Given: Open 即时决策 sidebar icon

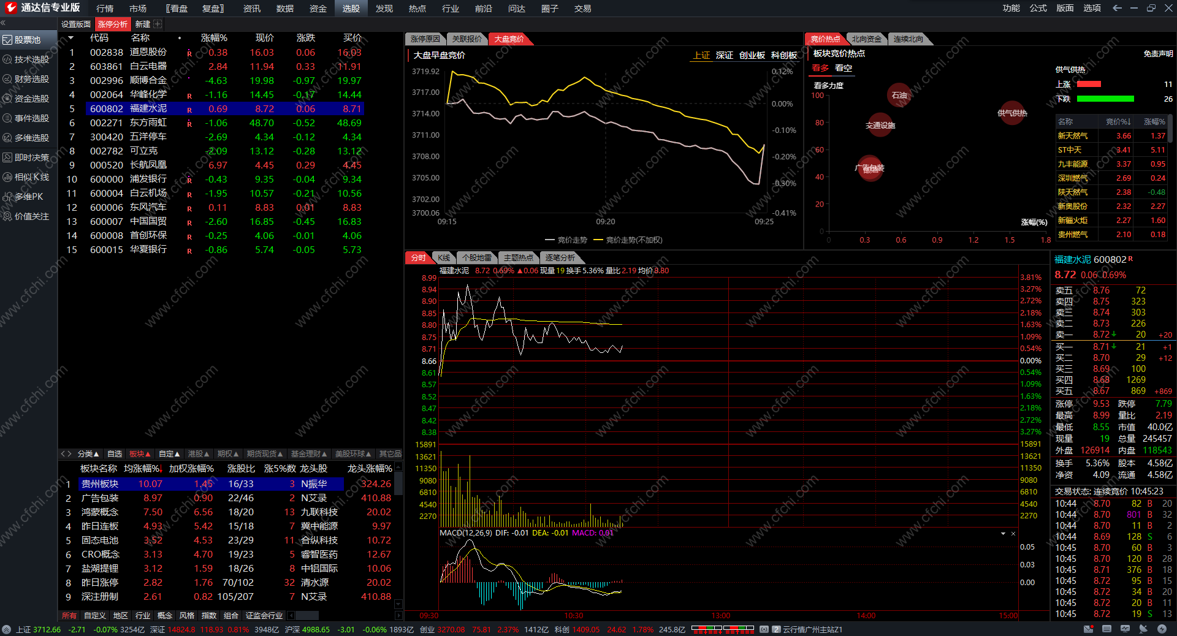Looking at the screenshot, I should click(x=7, y=157).
